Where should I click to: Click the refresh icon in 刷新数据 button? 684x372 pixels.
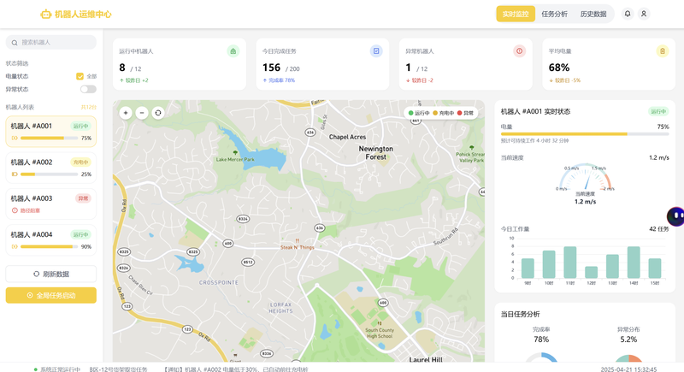(x=36, y=275)
